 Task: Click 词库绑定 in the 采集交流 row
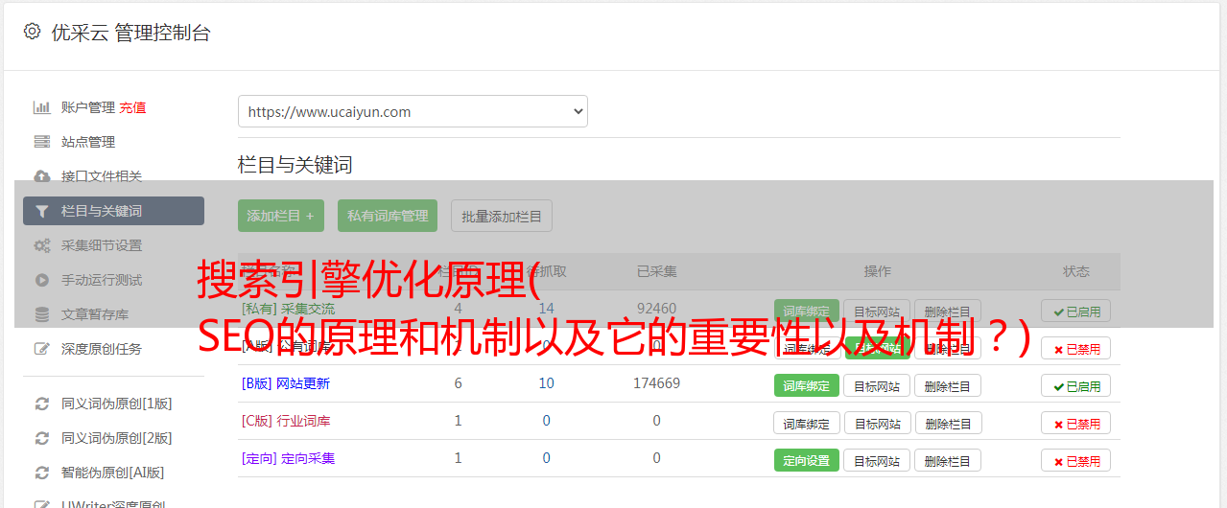coord(807,311)
